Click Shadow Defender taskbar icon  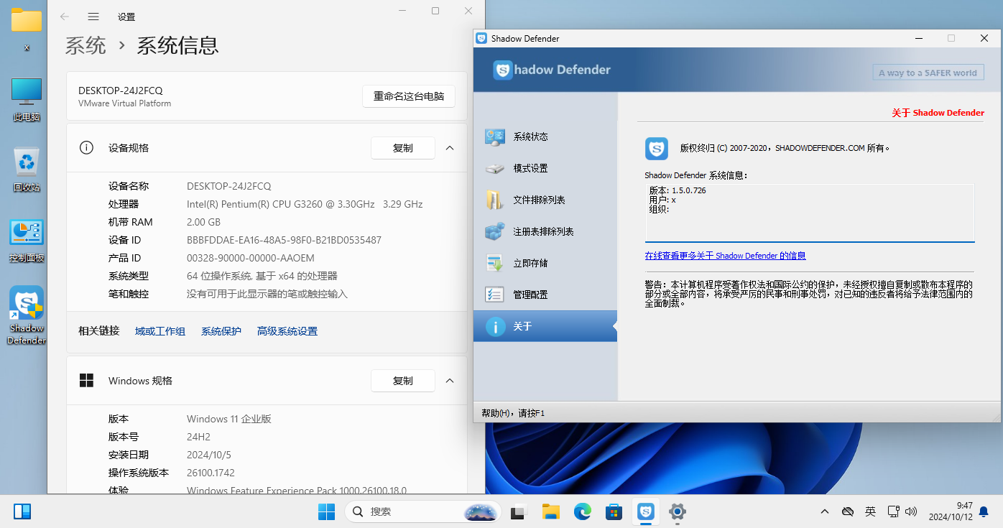645,511
